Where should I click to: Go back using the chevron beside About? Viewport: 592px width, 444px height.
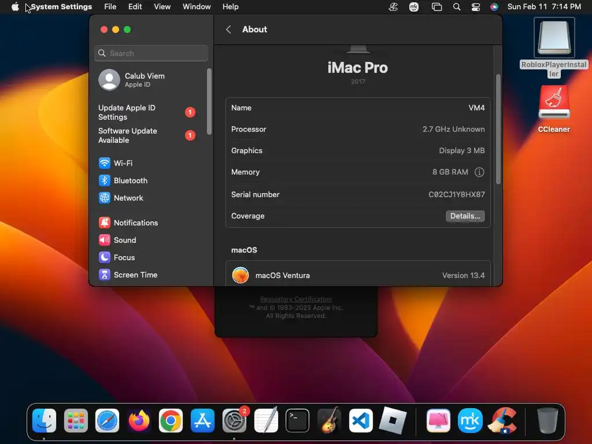point(228,29)
